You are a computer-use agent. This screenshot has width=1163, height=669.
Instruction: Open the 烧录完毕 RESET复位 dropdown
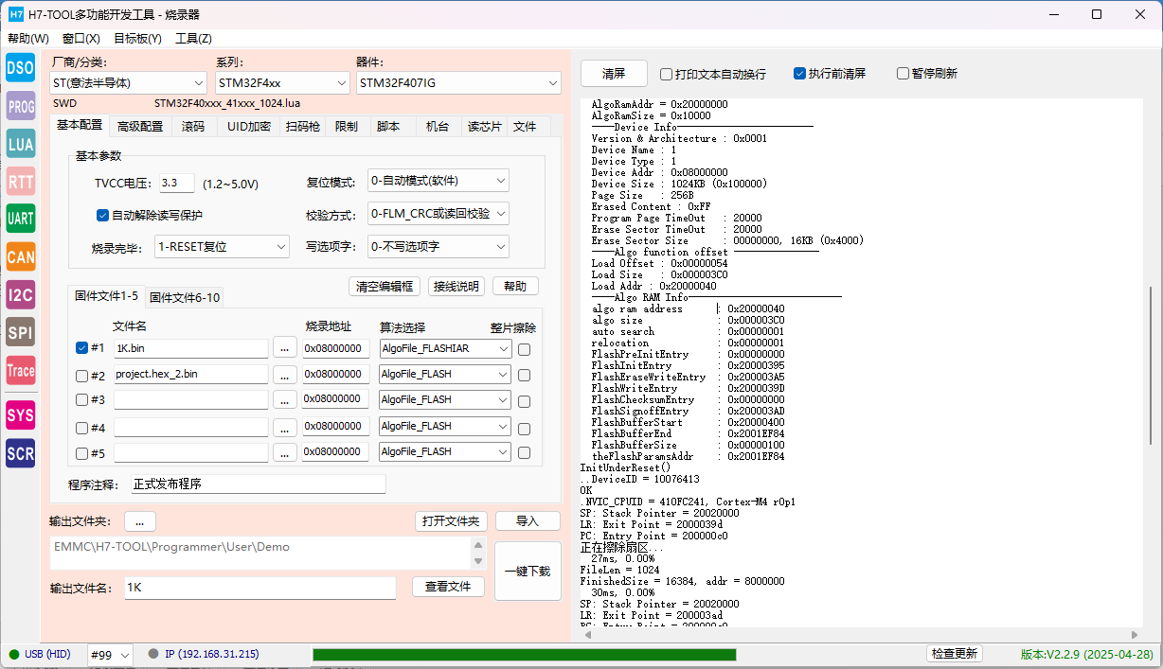pyautogui.click(x=222, y=246)
